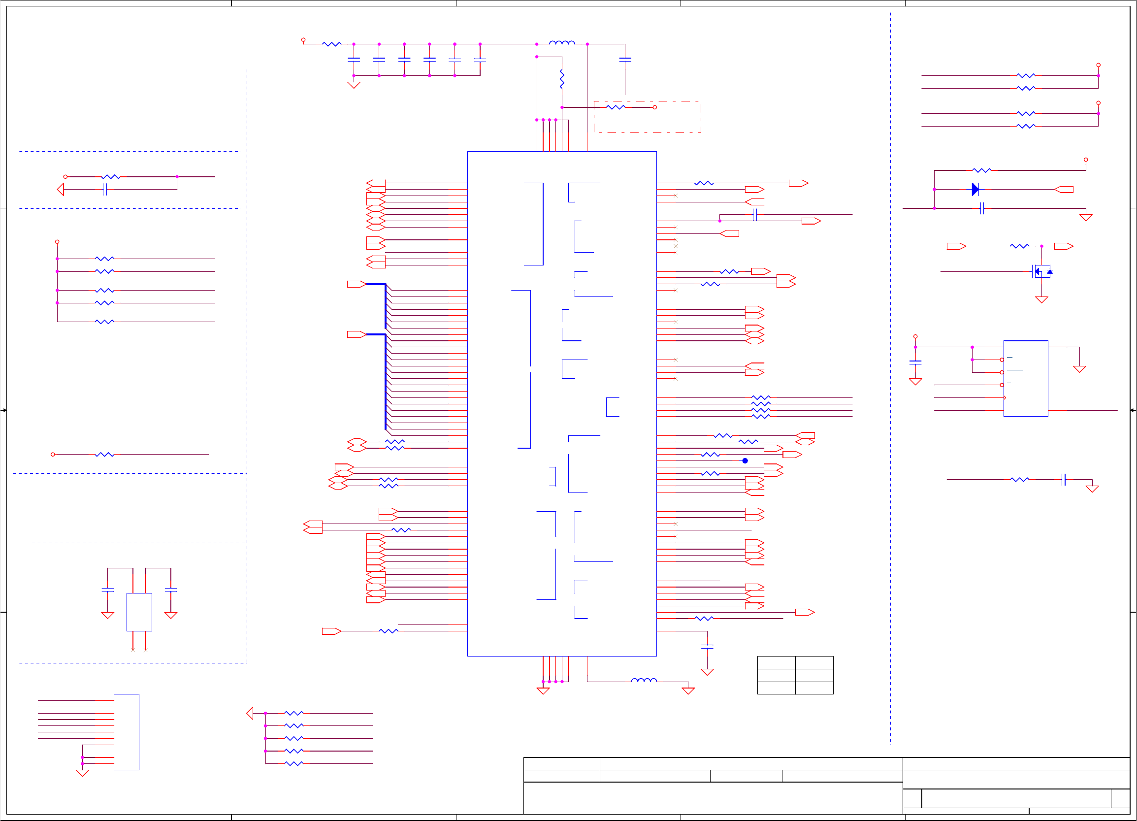
Task: Click the solid blue diode symbol
Action: click(x=975, y=189)
